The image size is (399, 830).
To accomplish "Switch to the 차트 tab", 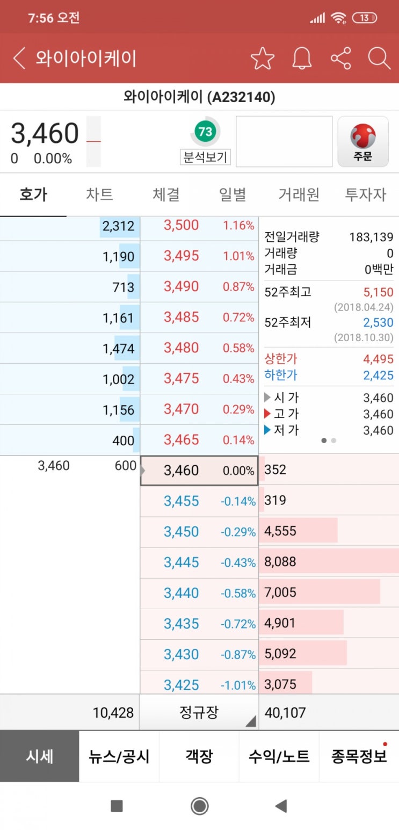I will click(100, 195).
